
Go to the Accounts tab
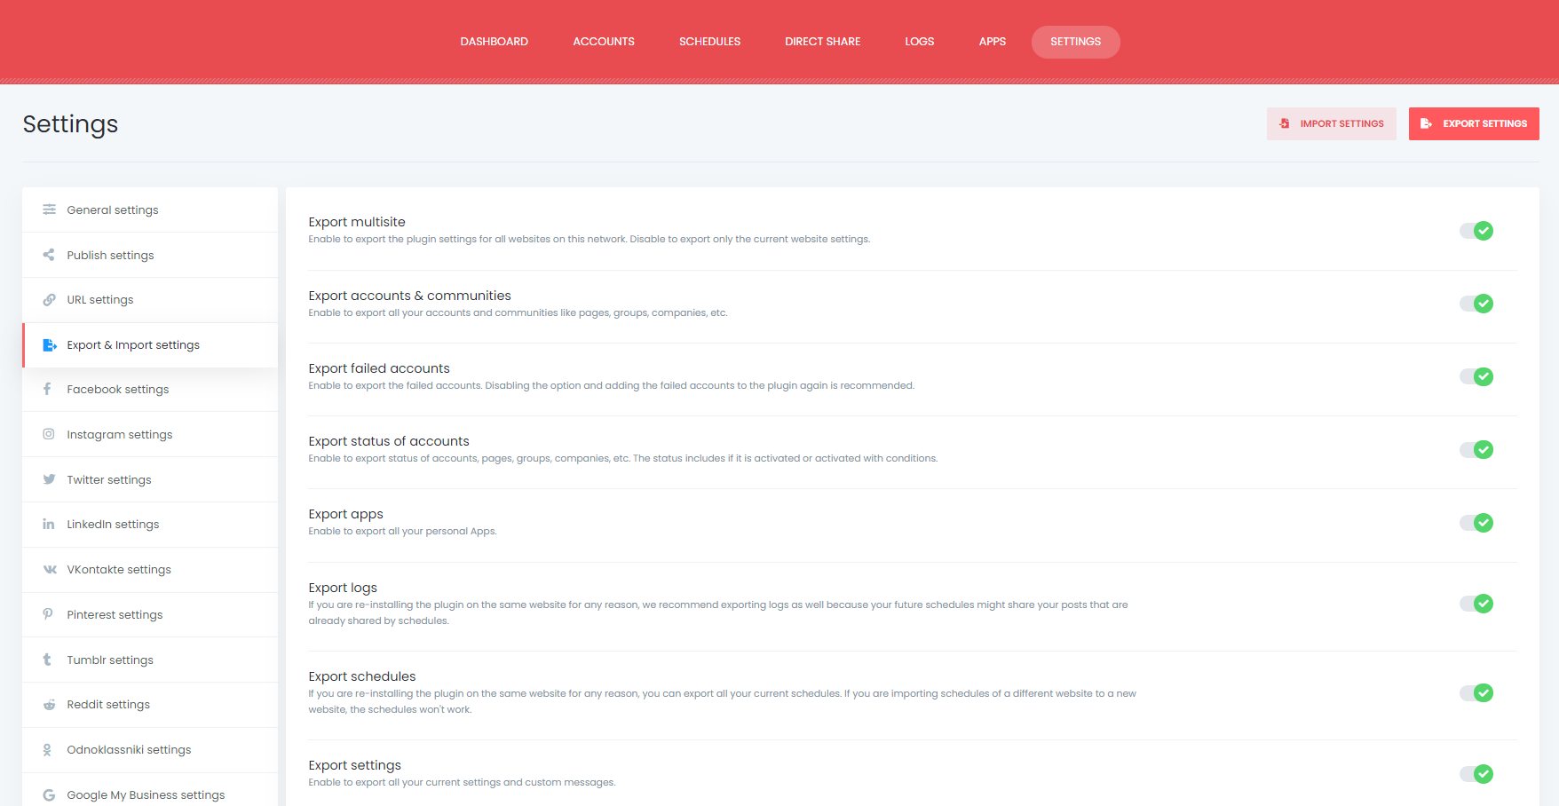[604, 42]
